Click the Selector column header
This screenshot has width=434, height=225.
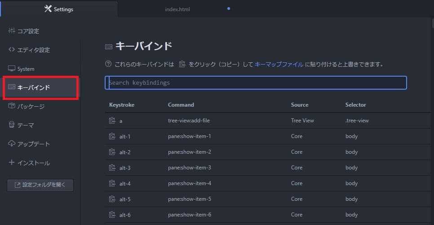pyautogui.click(x=356, y=105)
